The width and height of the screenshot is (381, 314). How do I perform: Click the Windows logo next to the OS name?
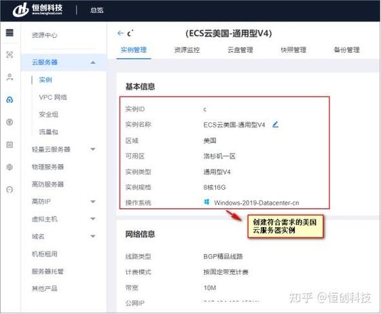tap(206, 202)
